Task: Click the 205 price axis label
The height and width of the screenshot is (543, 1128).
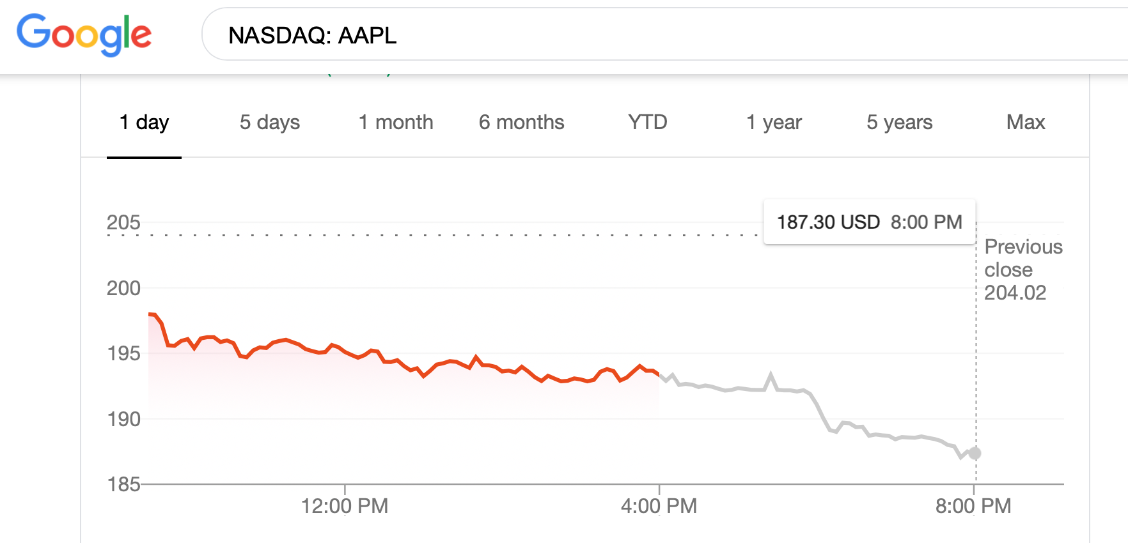Action: click(x=123, y=222)
